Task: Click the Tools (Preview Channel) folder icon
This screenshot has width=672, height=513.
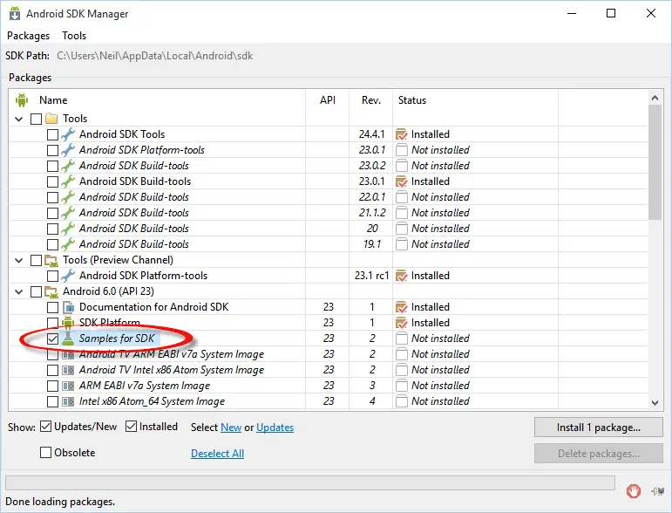Action: (x=51, y=260)
